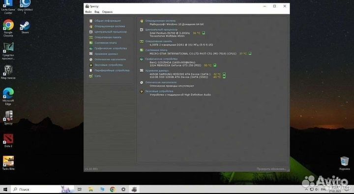Open Steam desktop shortcut
Image resolution: width=354 pixels, height=194 pixels.
(x=25, y=27)
